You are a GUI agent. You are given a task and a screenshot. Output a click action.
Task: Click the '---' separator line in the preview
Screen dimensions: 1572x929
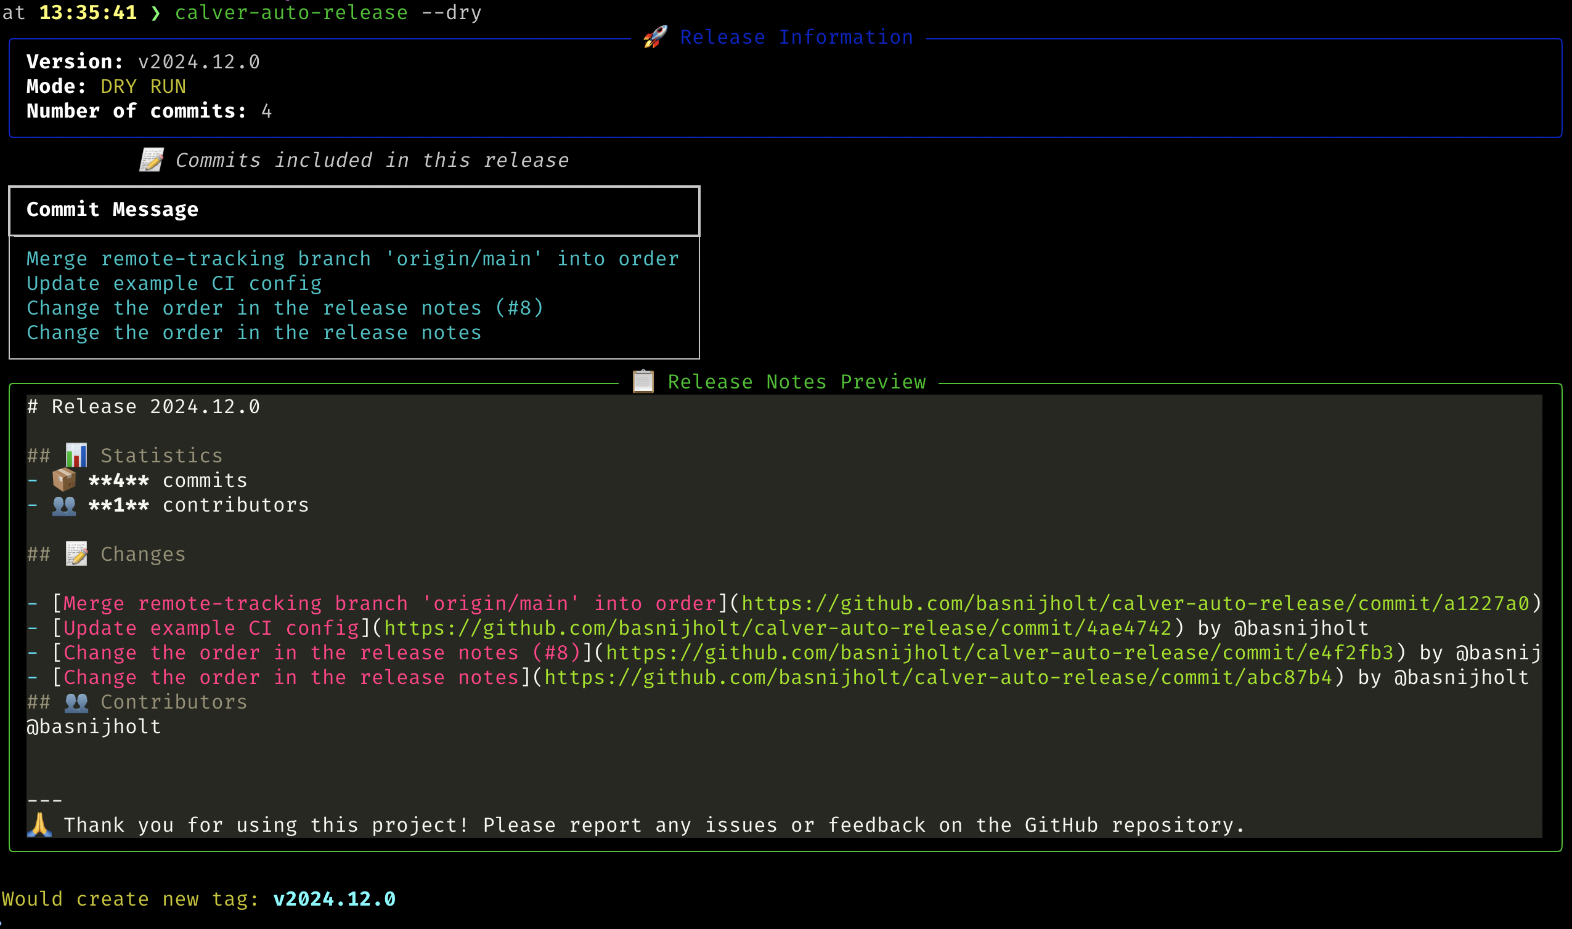click(44, 800)
